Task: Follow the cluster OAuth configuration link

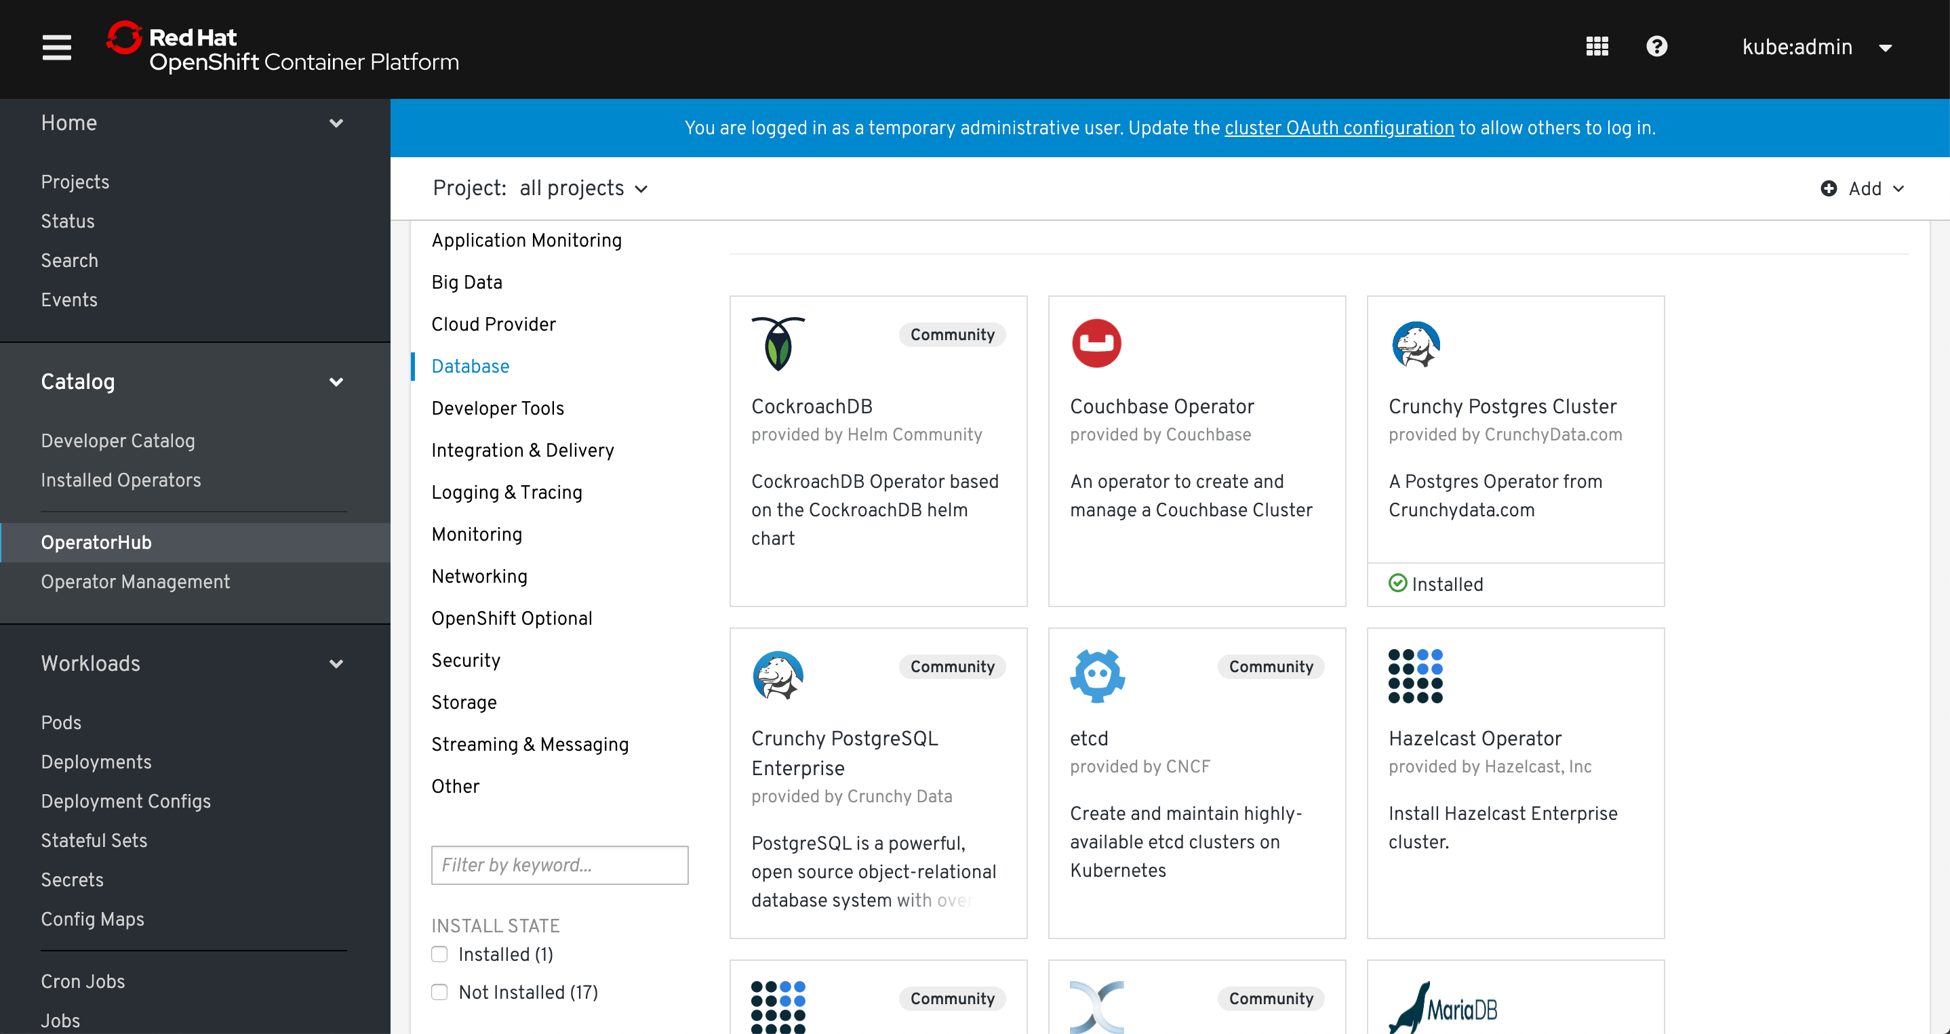Action: click(x=1338, y=128)
